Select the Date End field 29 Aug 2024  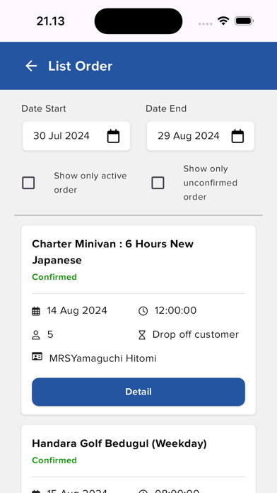(201, 136)
